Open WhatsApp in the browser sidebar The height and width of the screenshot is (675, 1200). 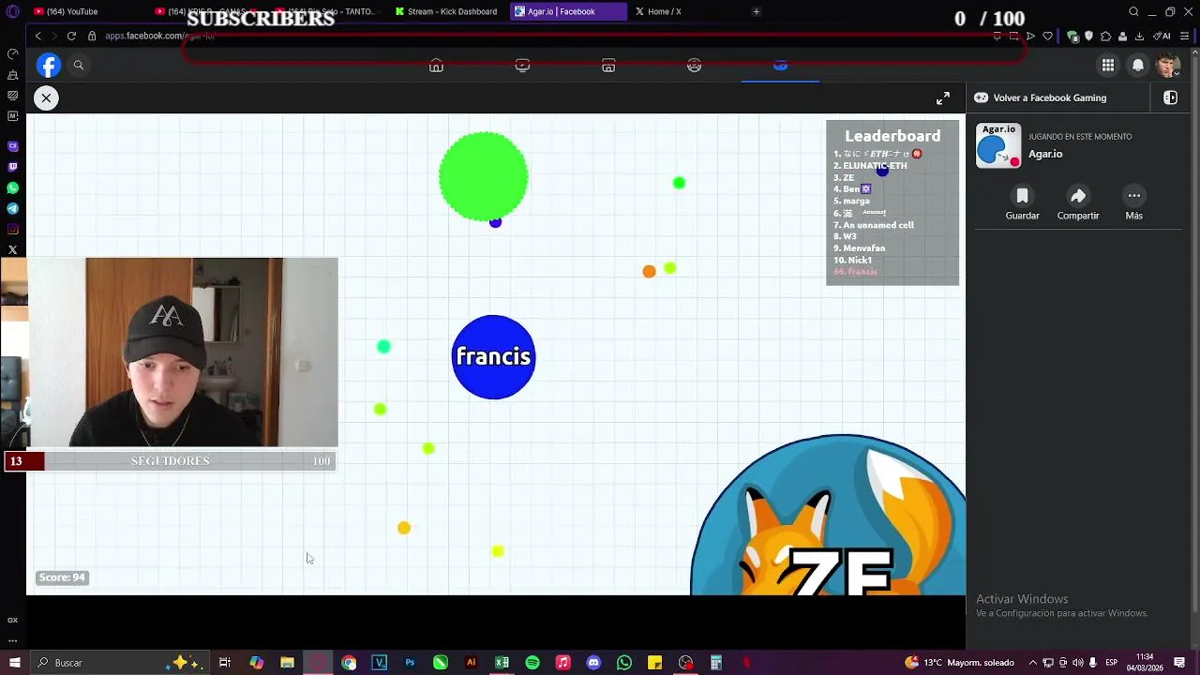point(13,187)
